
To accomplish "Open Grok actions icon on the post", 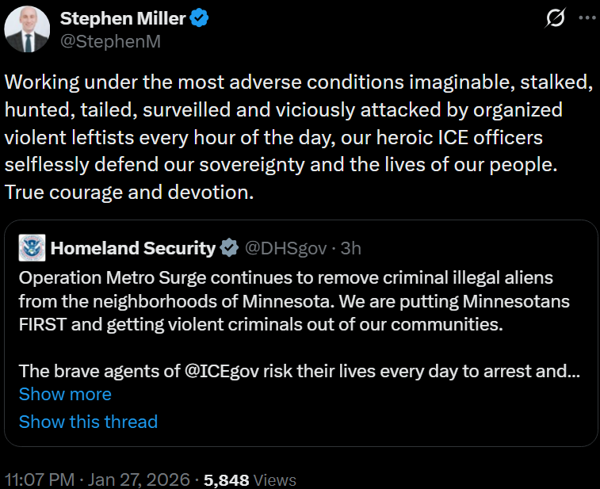I will pos(556,20).
